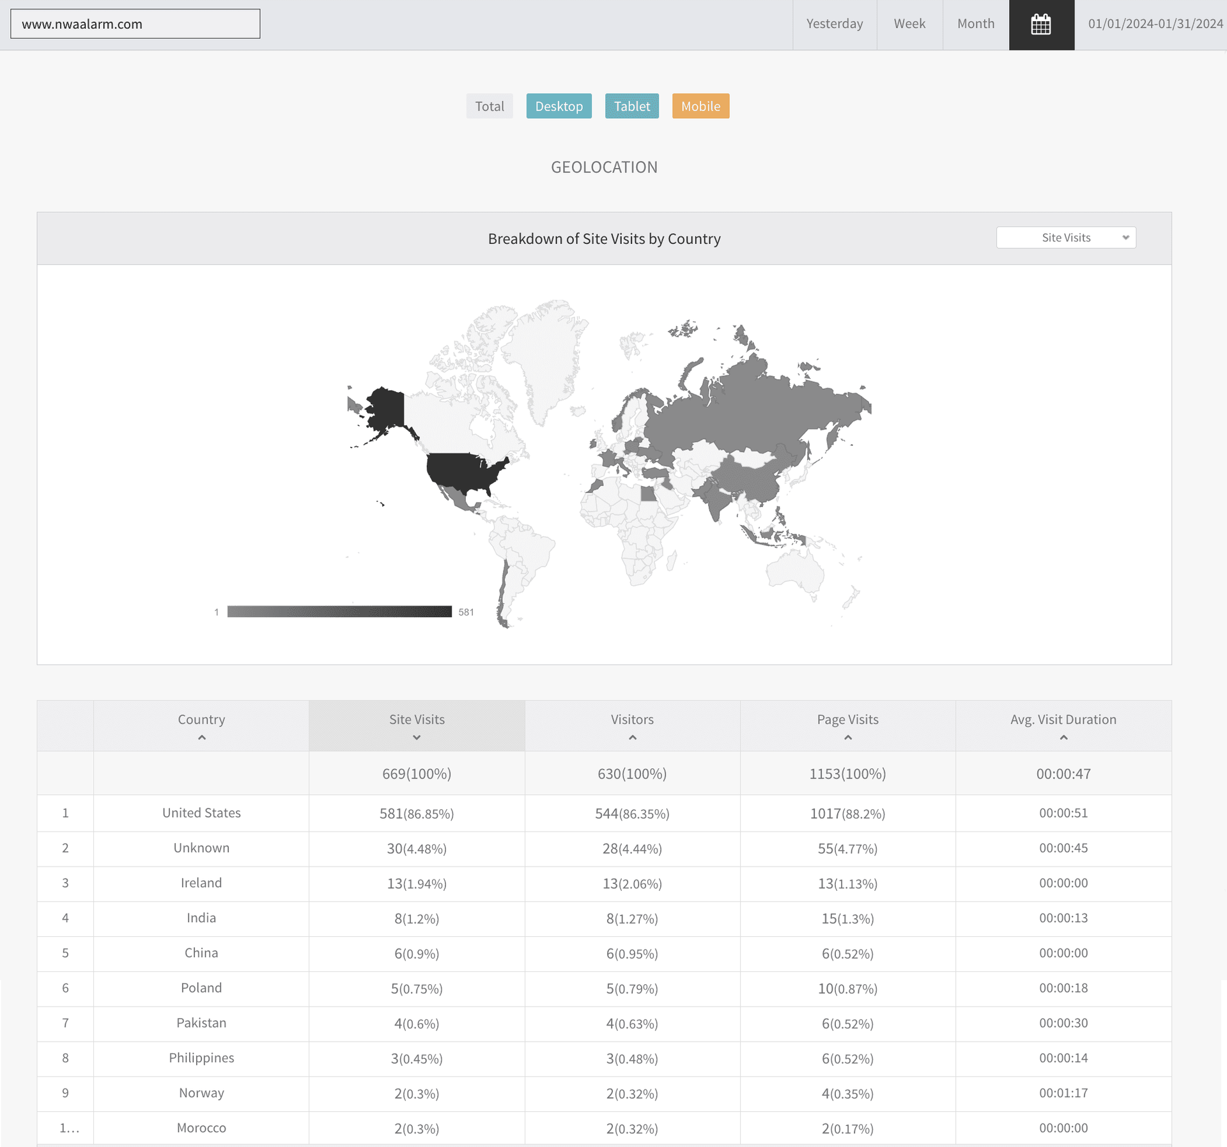Expand the date range 01/01/2024-01/31/2024

coord(1155,24)
